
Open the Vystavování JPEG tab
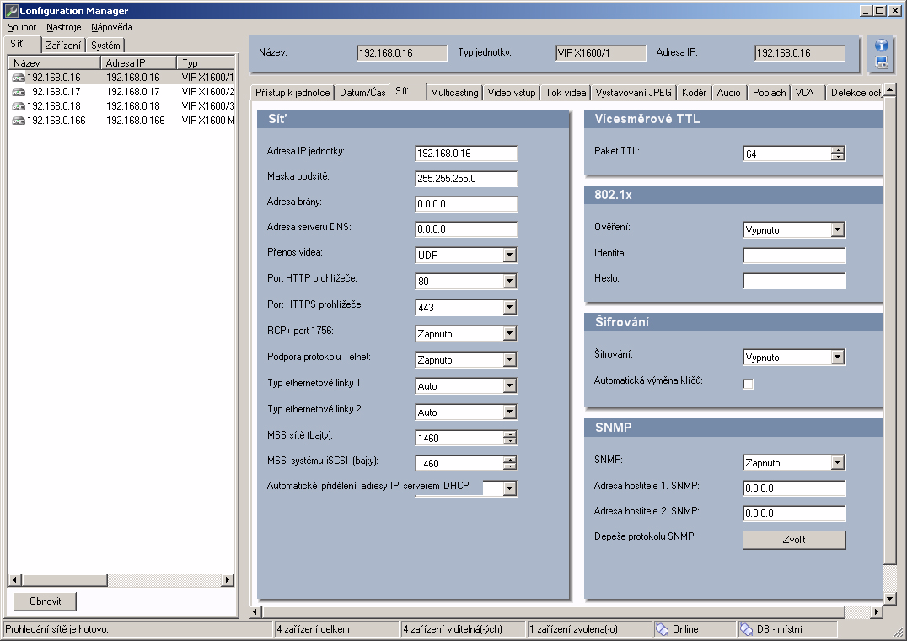633,93
